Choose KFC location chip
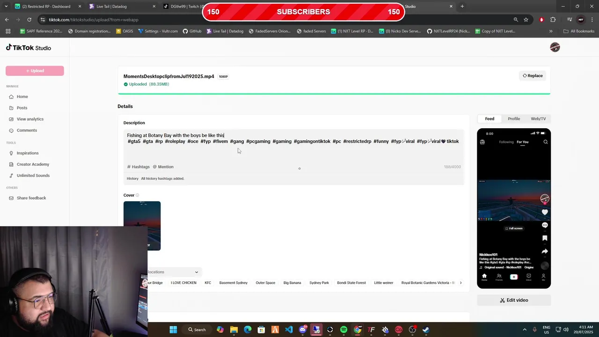Viewport: 599px width, 337px height. click(x=208, y=283)
